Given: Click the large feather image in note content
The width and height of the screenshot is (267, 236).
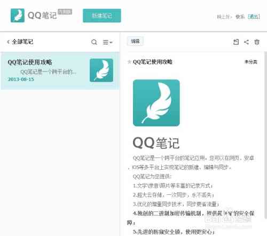Looking at the screenshot, I should click(x=156, y=103).
